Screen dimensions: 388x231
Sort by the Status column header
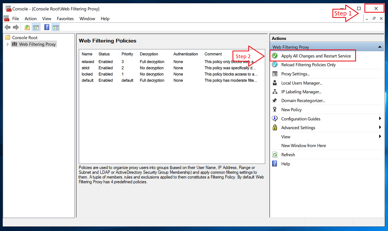pyautogui.click(x=104, y=54)
